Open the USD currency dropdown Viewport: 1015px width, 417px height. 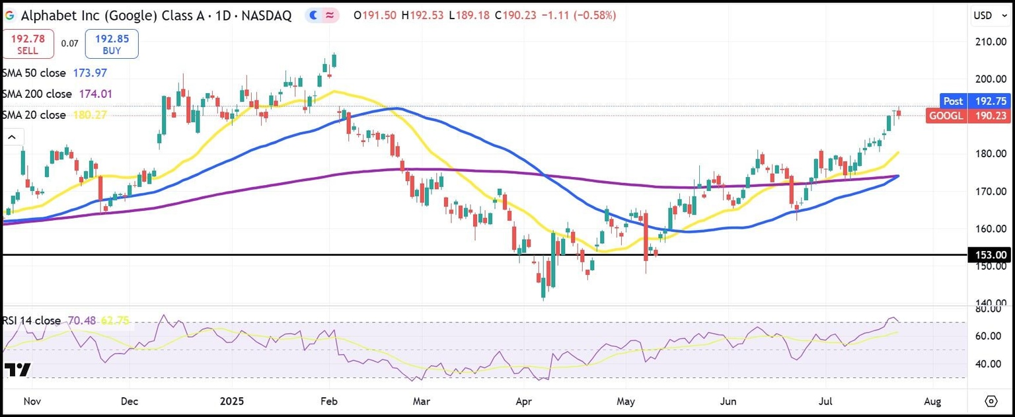coord(989,15)
